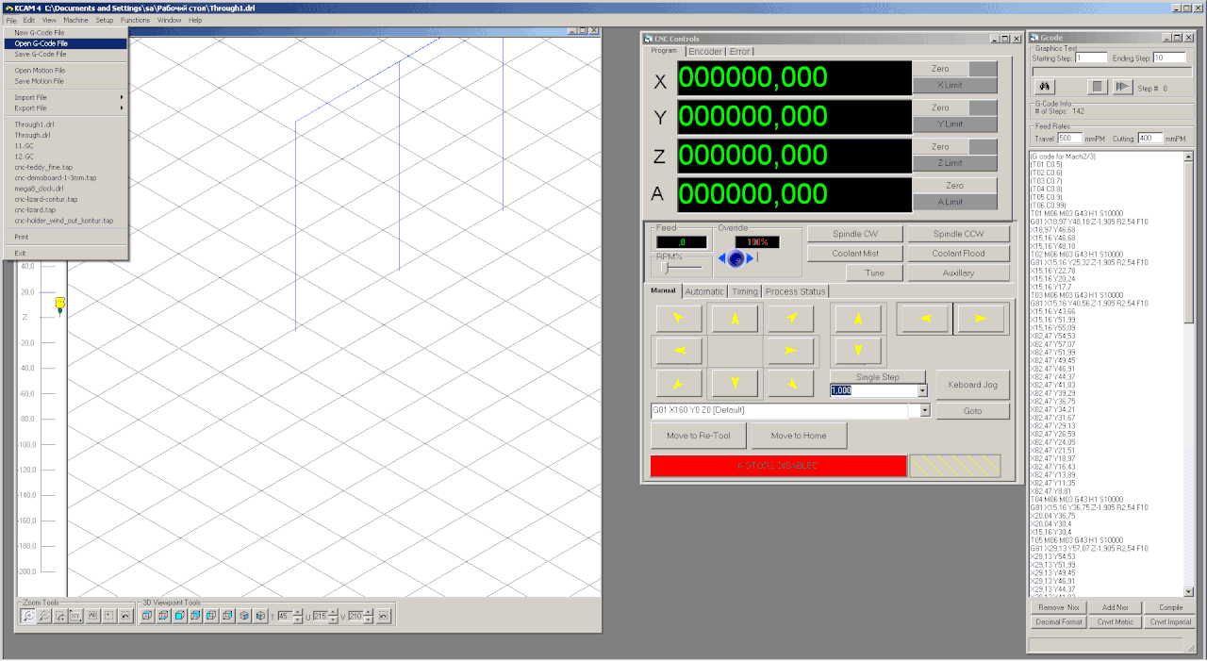Select first cube viewpoint icon in 3D tools
This screenshot has width=1207, height=661.
[147, 616]
